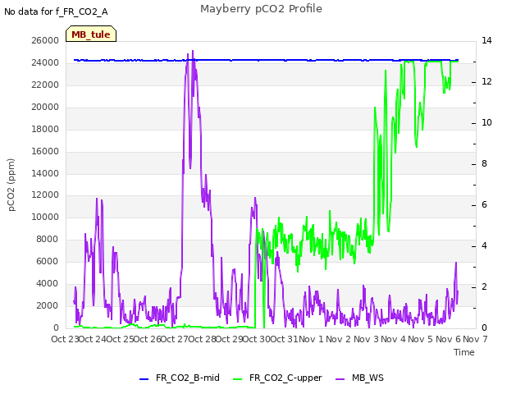Screen dimensions: 525x394
Task: Click the 6 right axis tick label
Action: pos(484,204)
